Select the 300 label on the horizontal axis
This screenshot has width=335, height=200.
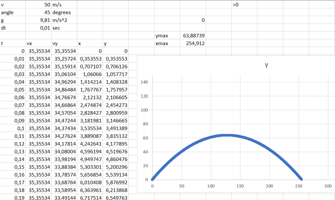click(x=328, y=186)
